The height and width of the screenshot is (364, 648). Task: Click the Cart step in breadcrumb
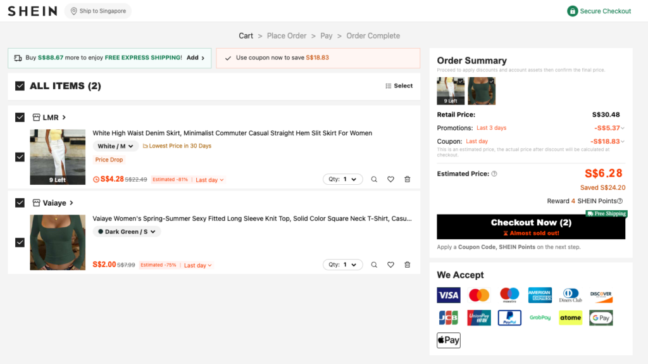click(246, 35)
